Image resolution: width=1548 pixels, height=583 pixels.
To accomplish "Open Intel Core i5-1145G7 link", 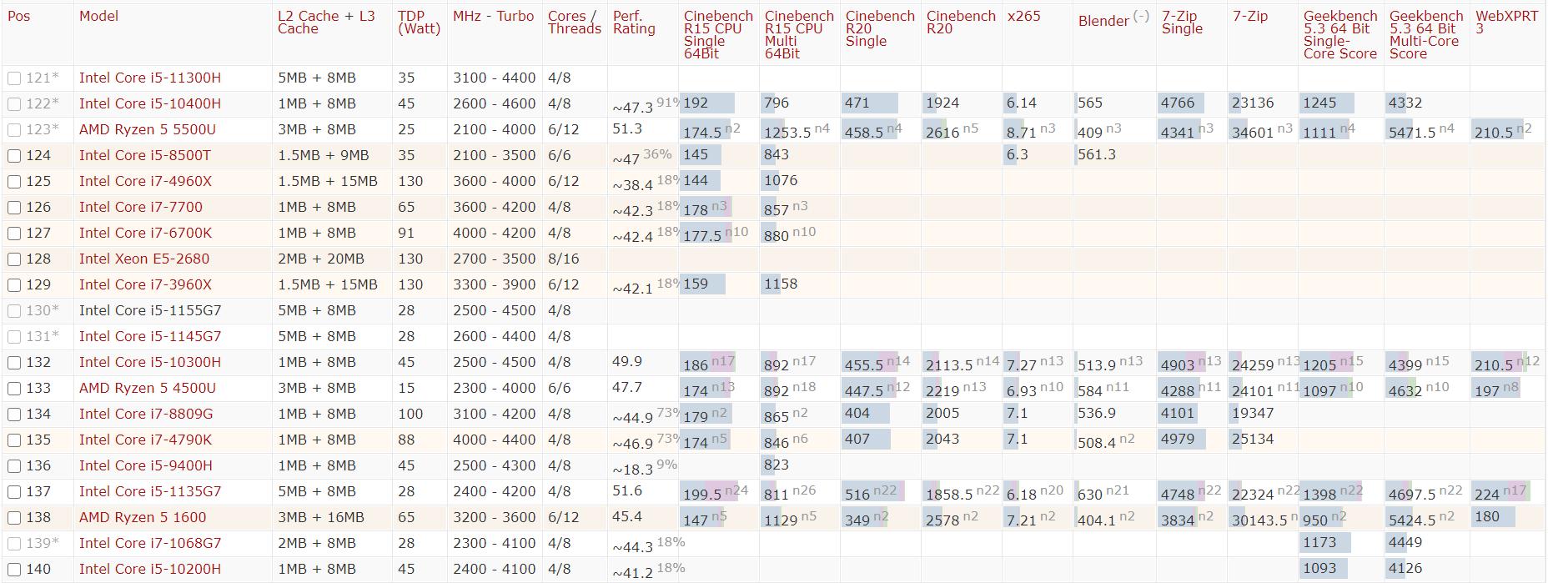I will click(x=150, y=337).
